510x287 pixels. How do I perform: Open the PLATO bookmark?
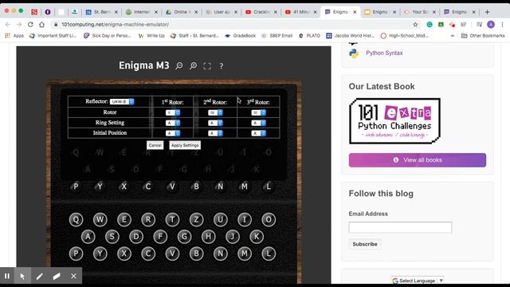click(309, 36)
